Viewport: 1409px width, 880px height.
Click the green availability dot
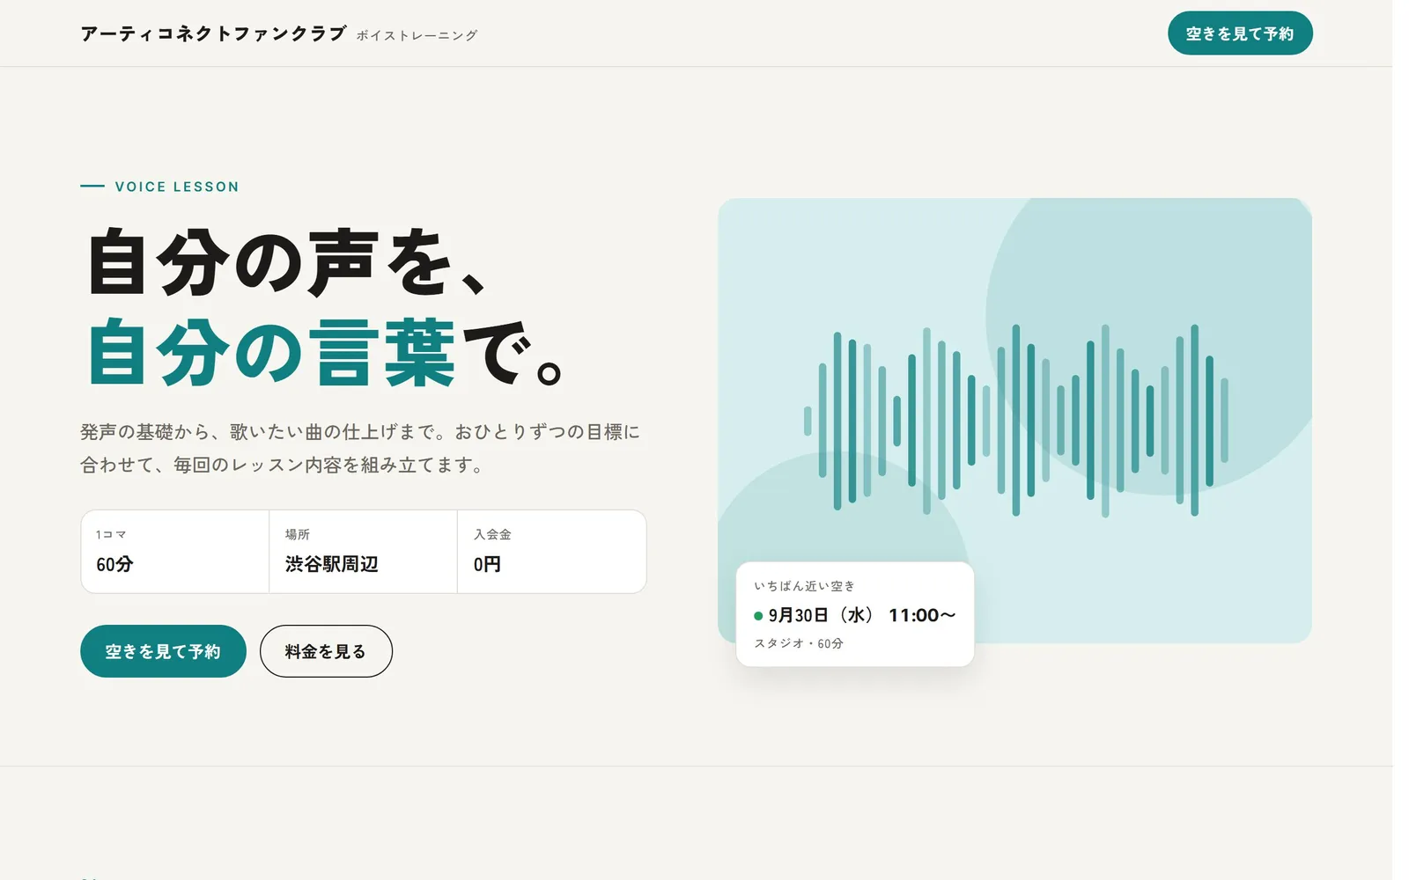click(758, 616)
